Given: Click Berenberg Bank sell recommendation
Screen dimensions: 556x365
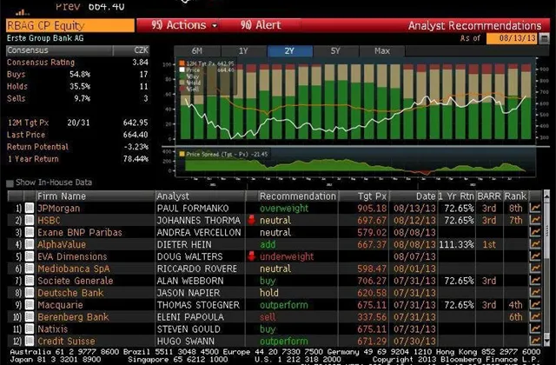Looking at the screenshot, I should (268, 316).
